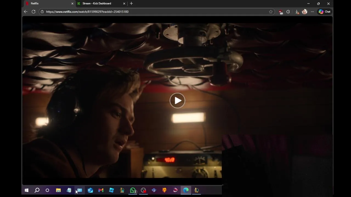The width and height of the screenshot is (351, 197).
Task: Open a new browser tab
Action: coord(131,4)
